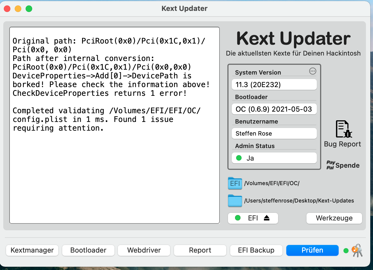
Task: Click the keychain keys icon
Action: point(357,250)
